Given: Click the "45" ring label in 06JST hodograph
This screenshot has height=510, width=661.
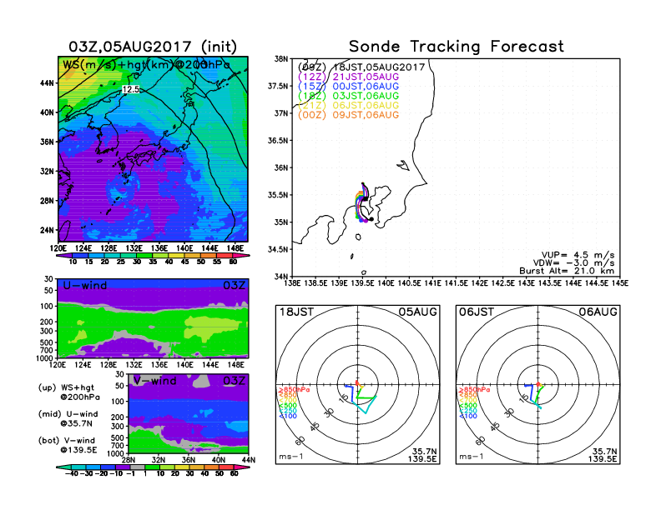Looking at the screenshot, I should coord(495,426).
